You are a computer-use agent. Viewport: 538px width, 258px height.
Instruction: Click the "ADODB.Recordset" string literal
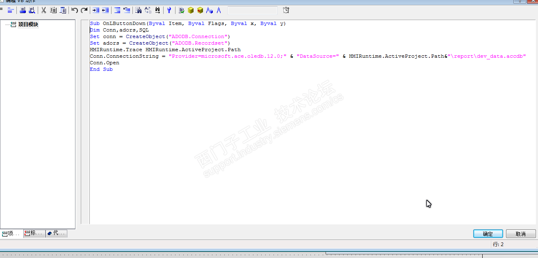tap(200, 43)
